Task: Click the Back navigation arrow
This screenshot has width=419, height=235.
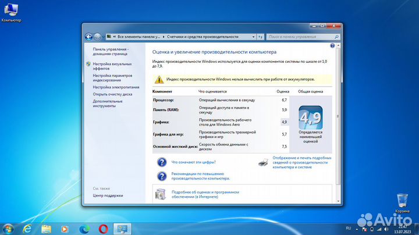Action: [x=88, y=37]
